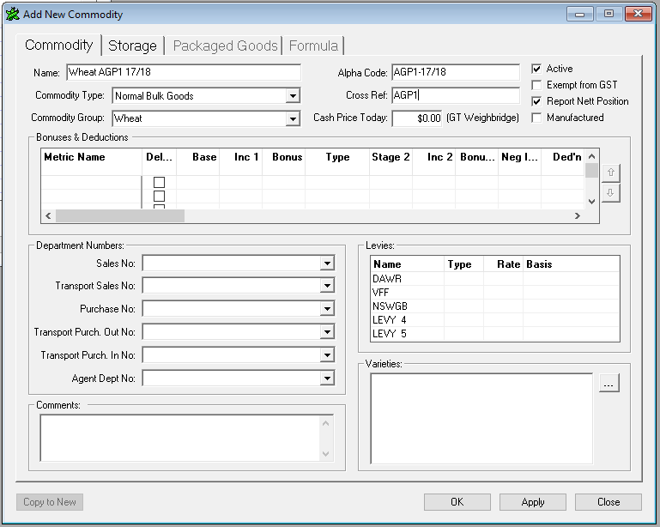This screenshot has width=660, height=527.
Task: Toggle the Active checkbox
Action: pyautogui.click(x=536, y=69)
